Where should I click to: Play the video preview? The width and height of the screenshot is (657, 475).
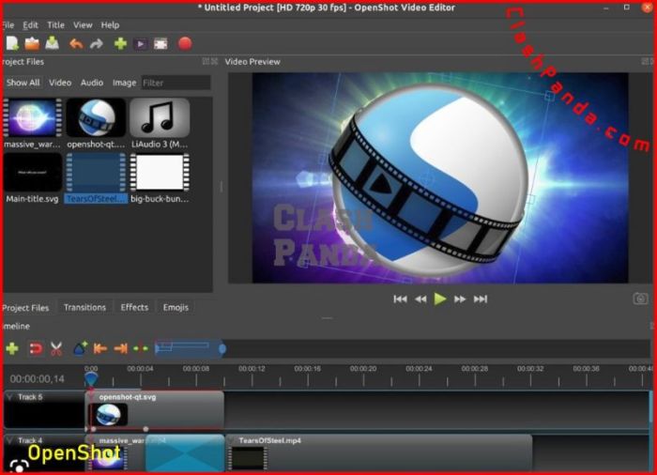(440, 299)
